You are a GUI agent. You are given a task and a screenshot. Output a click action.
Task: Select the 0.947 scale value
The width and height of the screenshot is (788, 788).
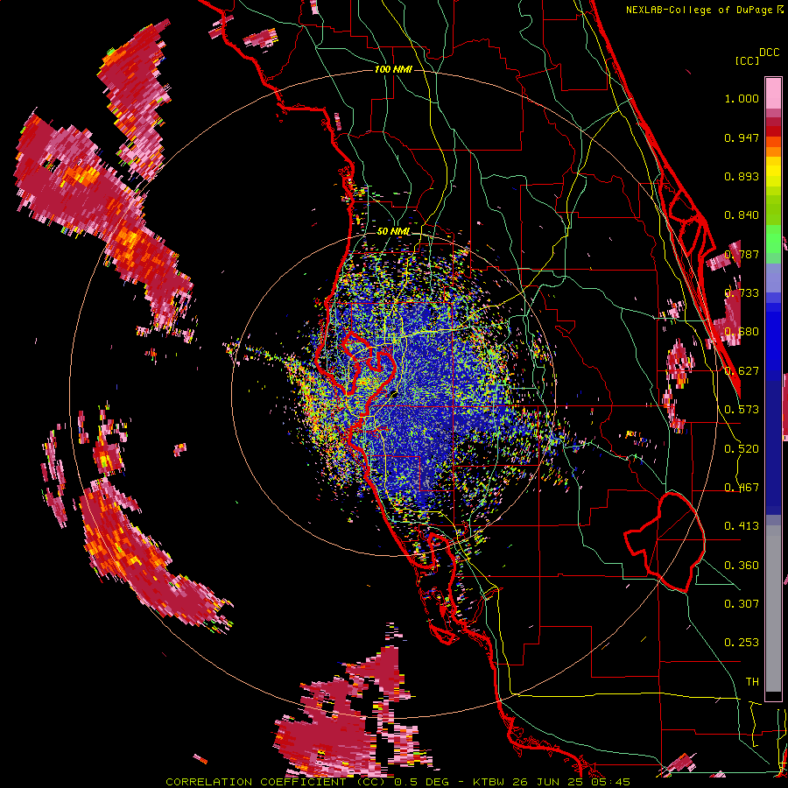[x=742, y=137]
